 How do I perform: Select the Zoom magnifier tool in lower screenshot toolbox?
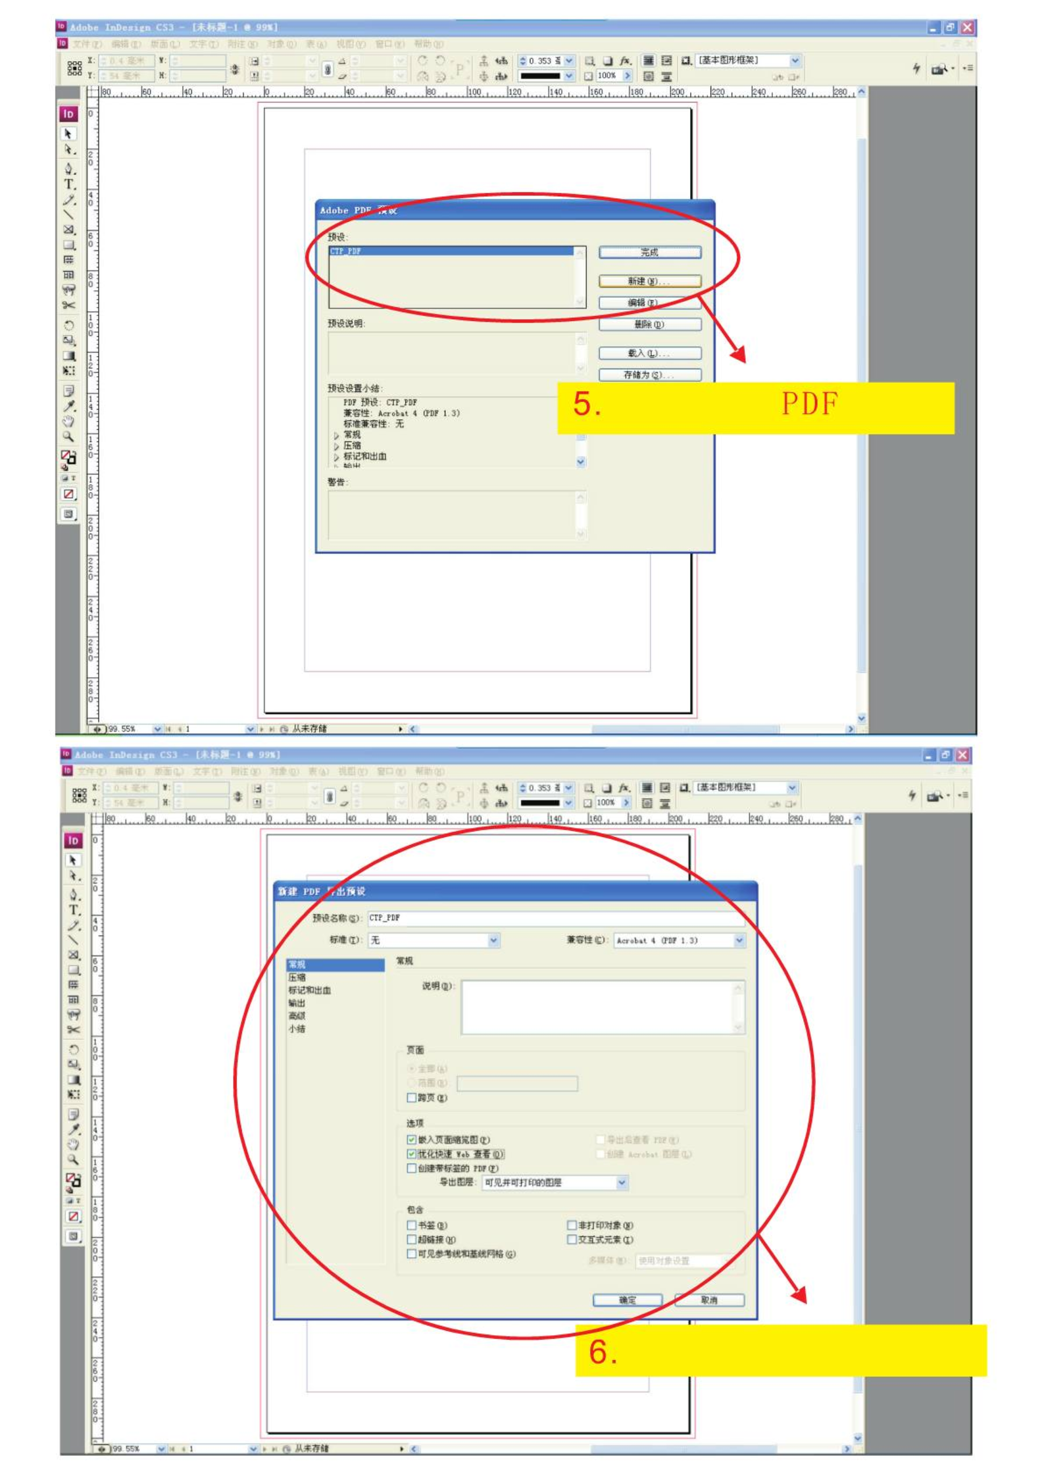pyautogui.click(x=72, y=1160)
